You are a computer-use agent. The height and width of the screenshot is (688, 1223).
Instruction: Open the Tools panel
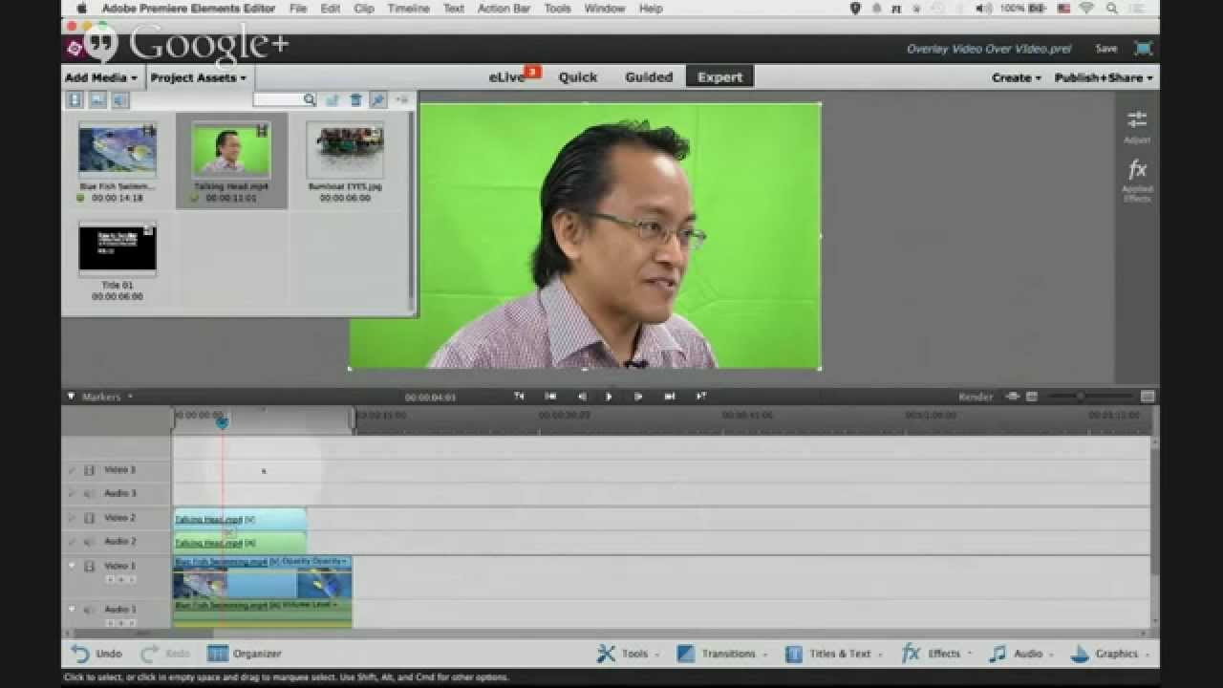[x=629, y=654]
